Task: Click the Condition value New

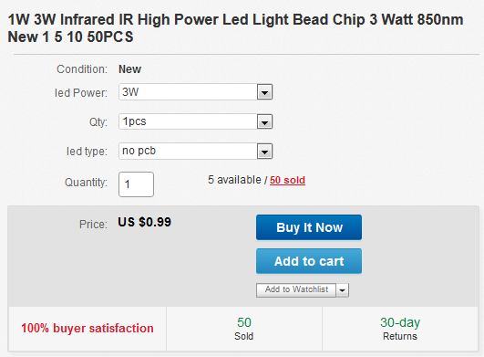Action: tap(130, 69)
